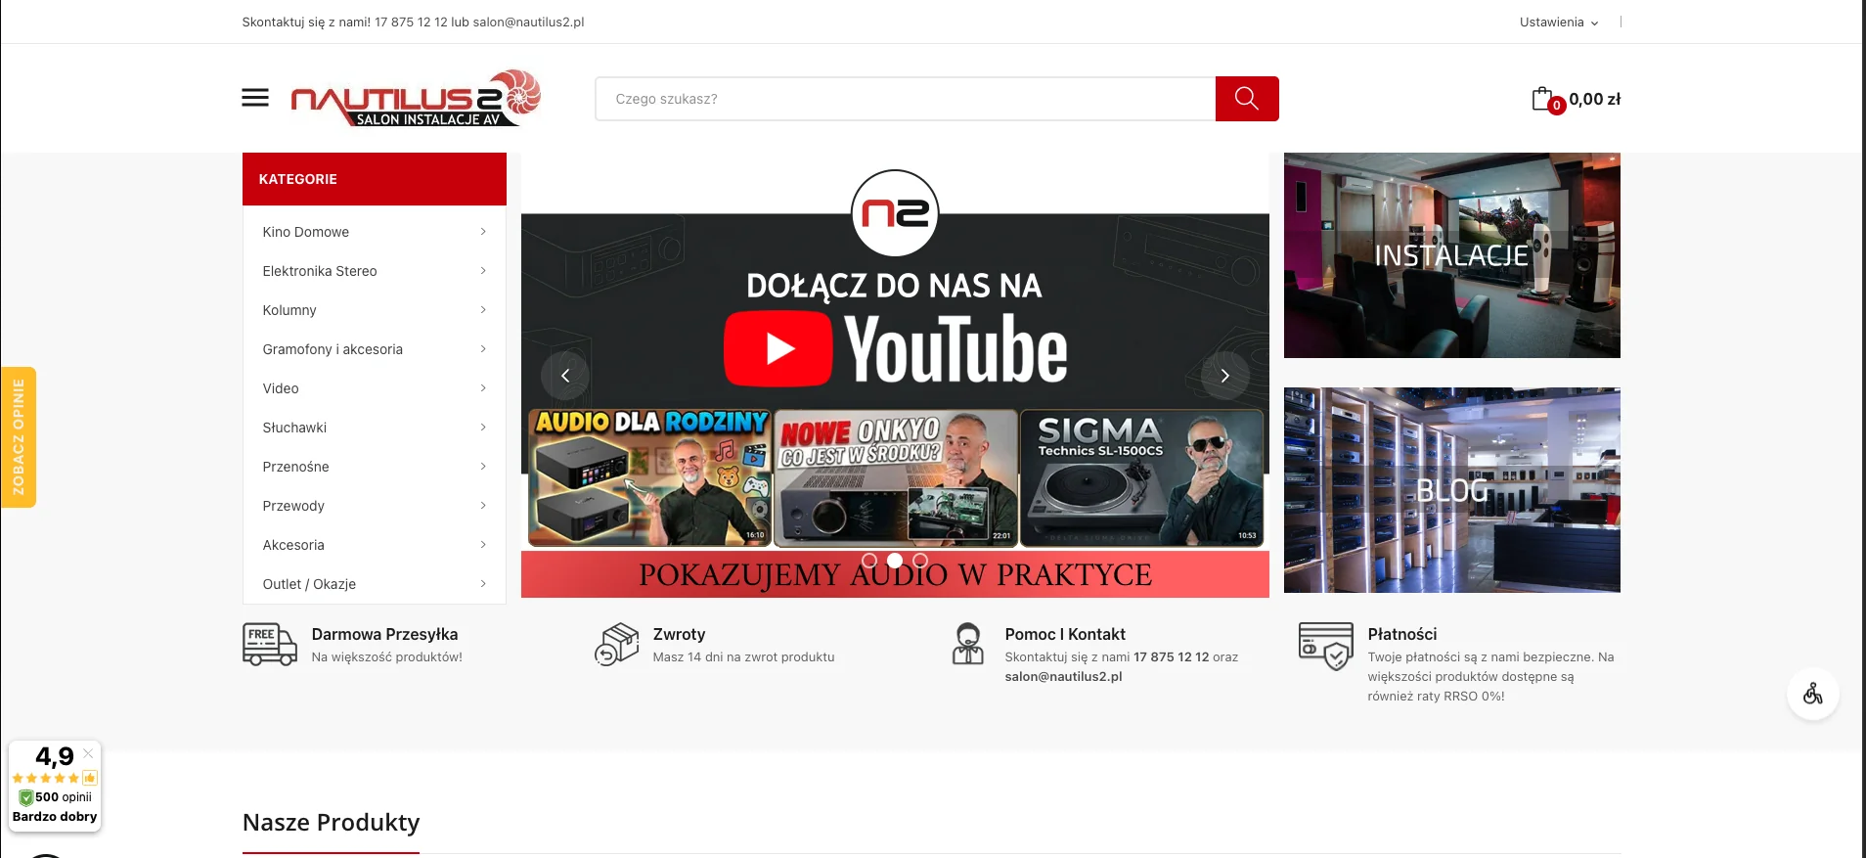Expand the Kolumny category

tap(375, 310)
